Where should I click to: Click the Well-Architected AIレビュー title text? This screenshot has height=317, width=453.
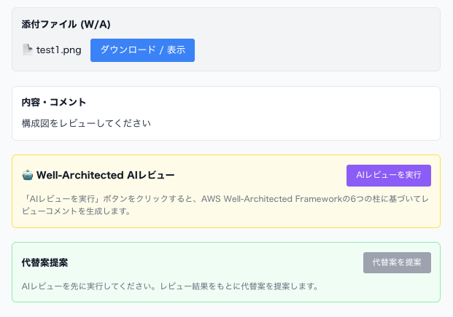click(x=105, y=176)
